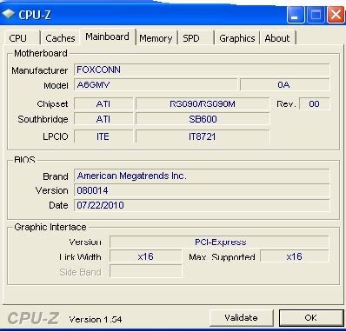
Task: Click the maximize button in title bar
Action: (316, 15)
